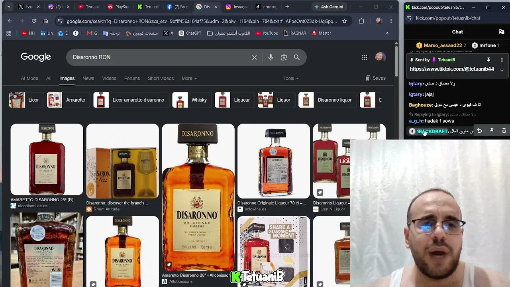Image resolution: width=510 pixels, height=287 pixels.
Task: Expand the Chrome tab search dropdown
Action: [x=9, y=7]
